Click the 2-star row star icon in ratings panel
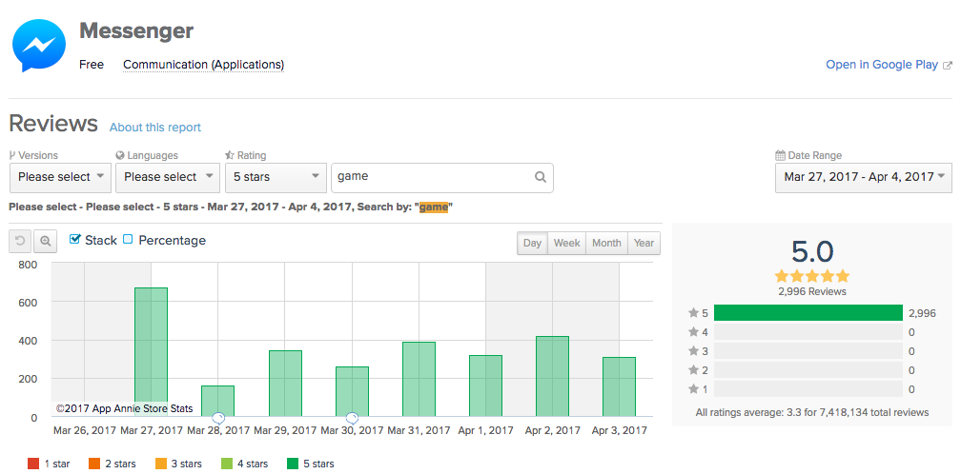 coord(694,370)
